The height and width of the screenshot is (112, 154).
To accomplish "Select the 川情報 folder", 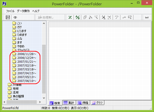I will point(14,85).
